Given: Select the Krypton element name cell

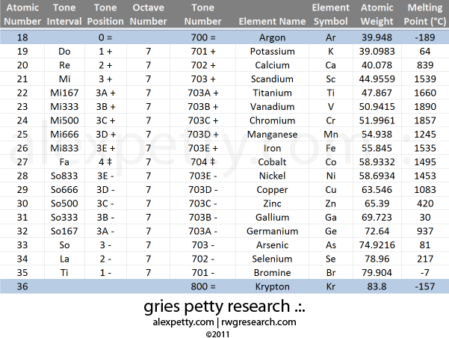Looking at the screenshot, I should (x=272, y=286).
